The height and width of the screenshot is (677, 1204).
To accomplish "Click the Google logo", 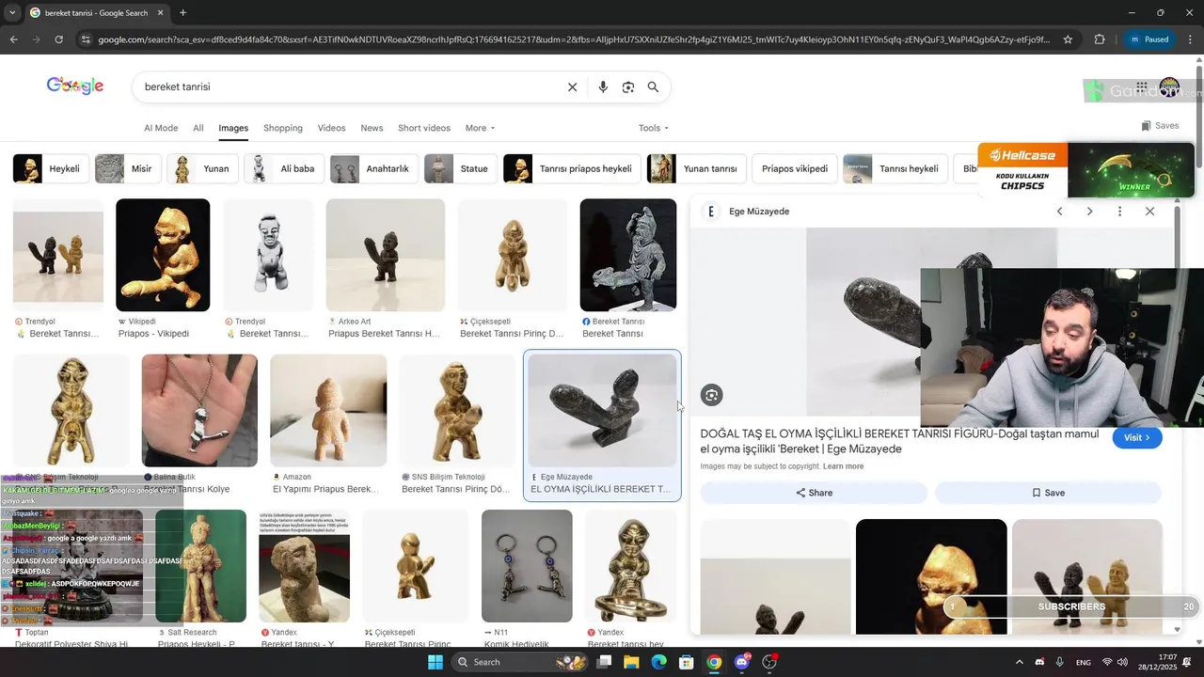I will pyautogui.click(x=75, y=86).
